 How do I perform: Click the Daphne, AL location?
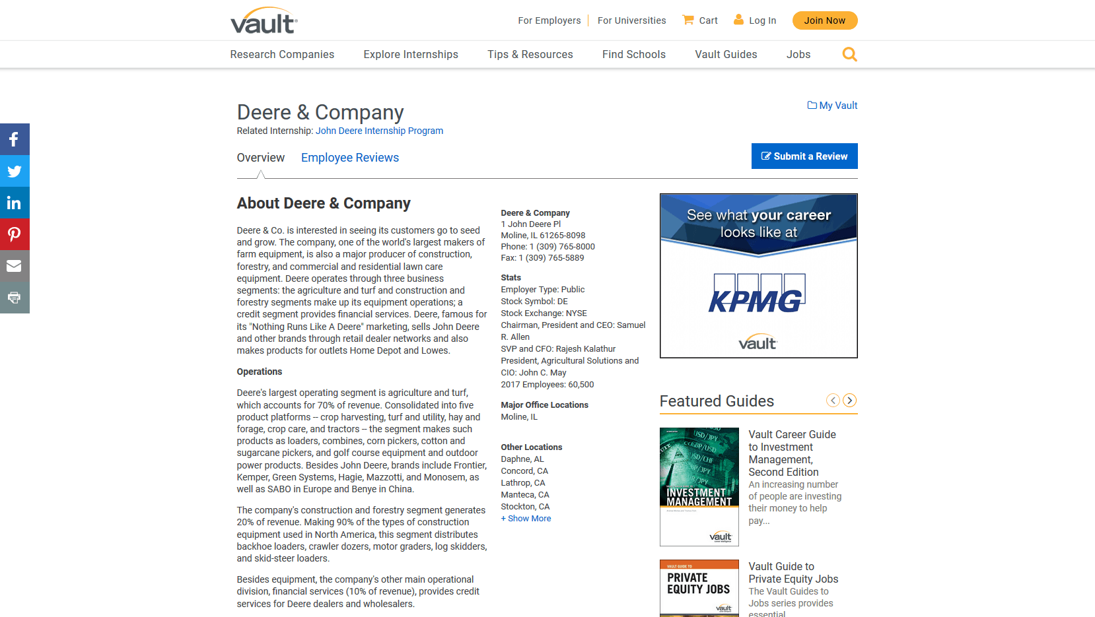pos(522,459)
